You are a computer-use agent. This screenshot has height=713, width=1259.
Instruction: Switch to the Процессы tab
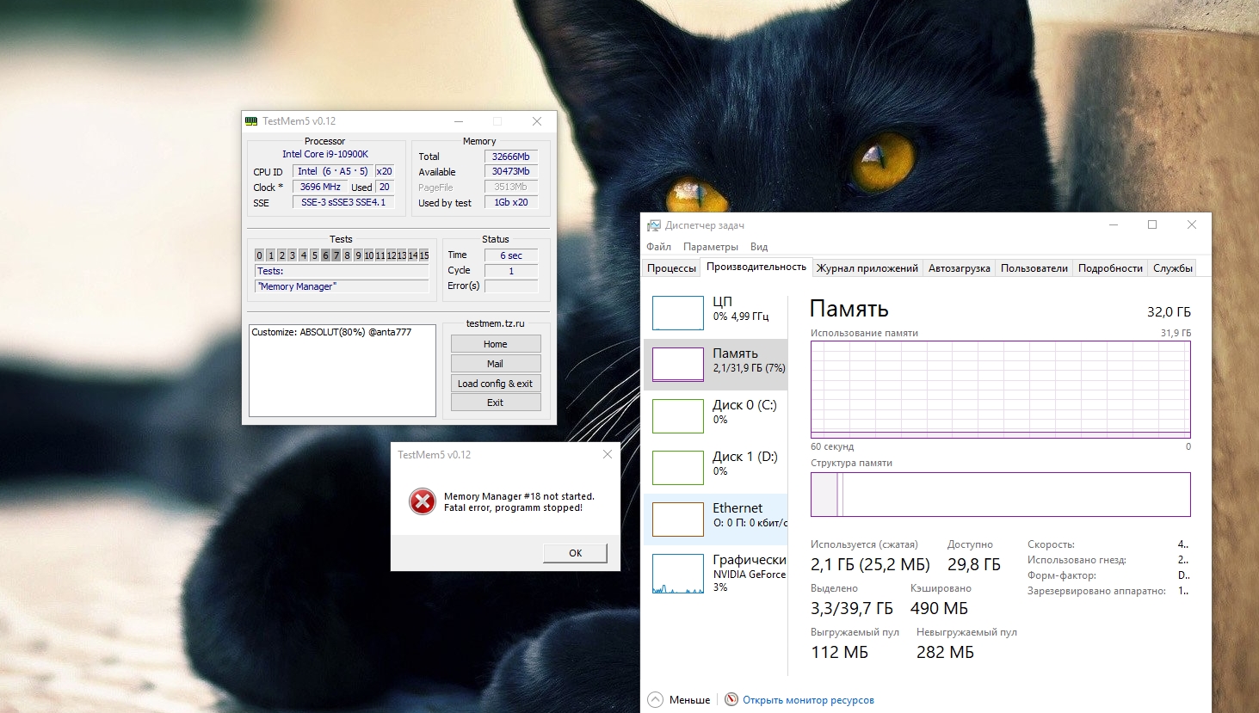[x=671, y=268]
